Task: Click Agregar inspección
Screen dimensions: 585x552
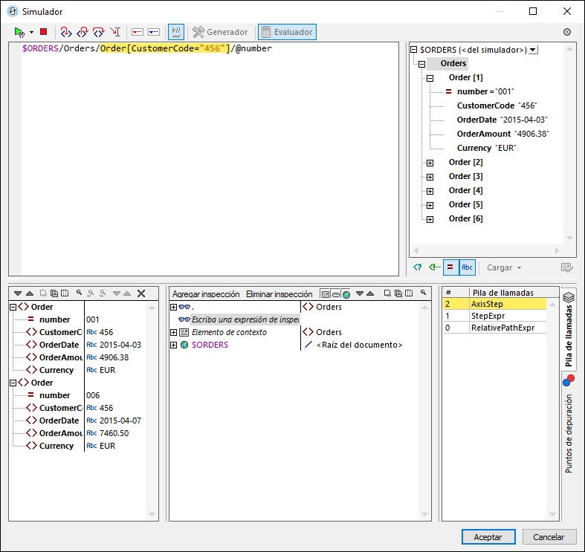Action: point(206,293)
